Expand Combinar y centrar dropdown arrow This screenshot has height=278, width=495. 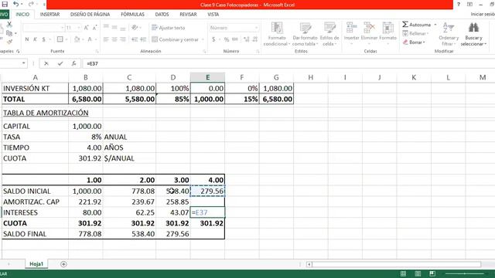click(203, 39)
